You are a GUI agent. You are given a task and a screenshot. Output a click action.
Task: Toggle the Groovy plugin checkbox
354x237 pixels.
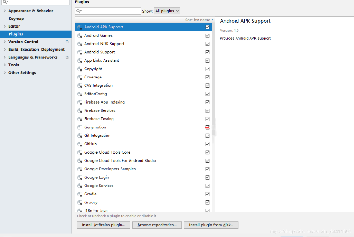pyautogui.click(x=207, y=203)
